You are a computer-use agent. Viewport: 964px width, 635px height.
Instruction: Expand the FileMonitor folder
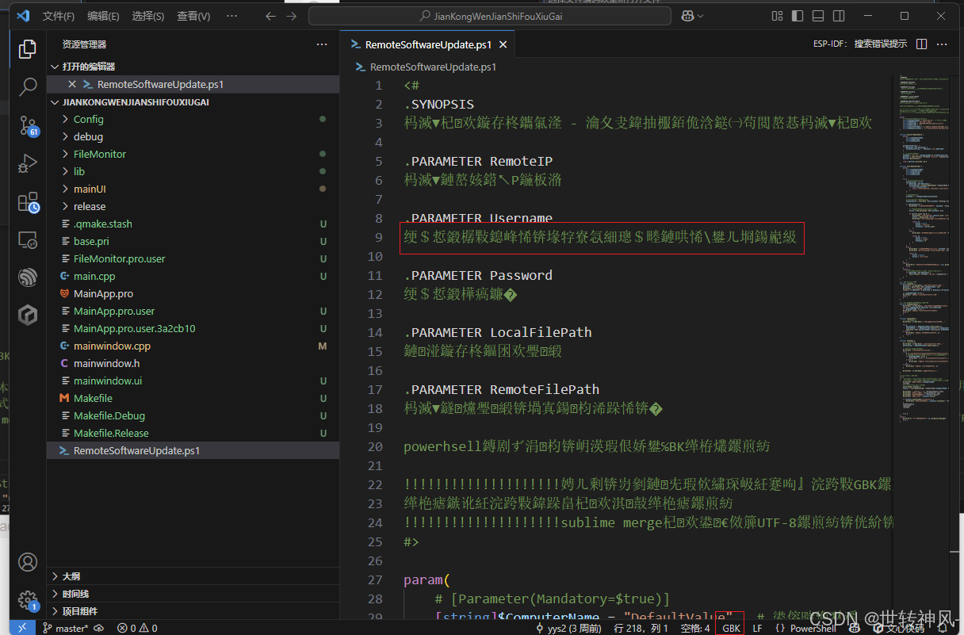[x=193, y=154]
